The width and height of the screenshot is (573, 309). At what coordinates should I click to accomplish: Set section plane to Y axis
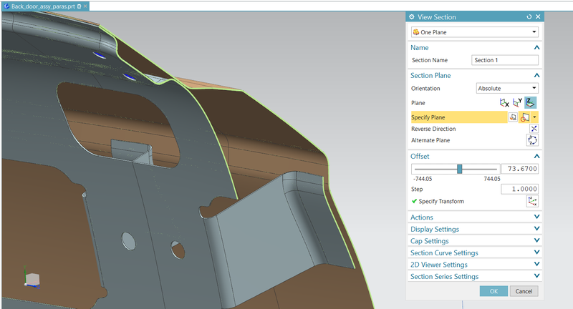click(518, 103)
